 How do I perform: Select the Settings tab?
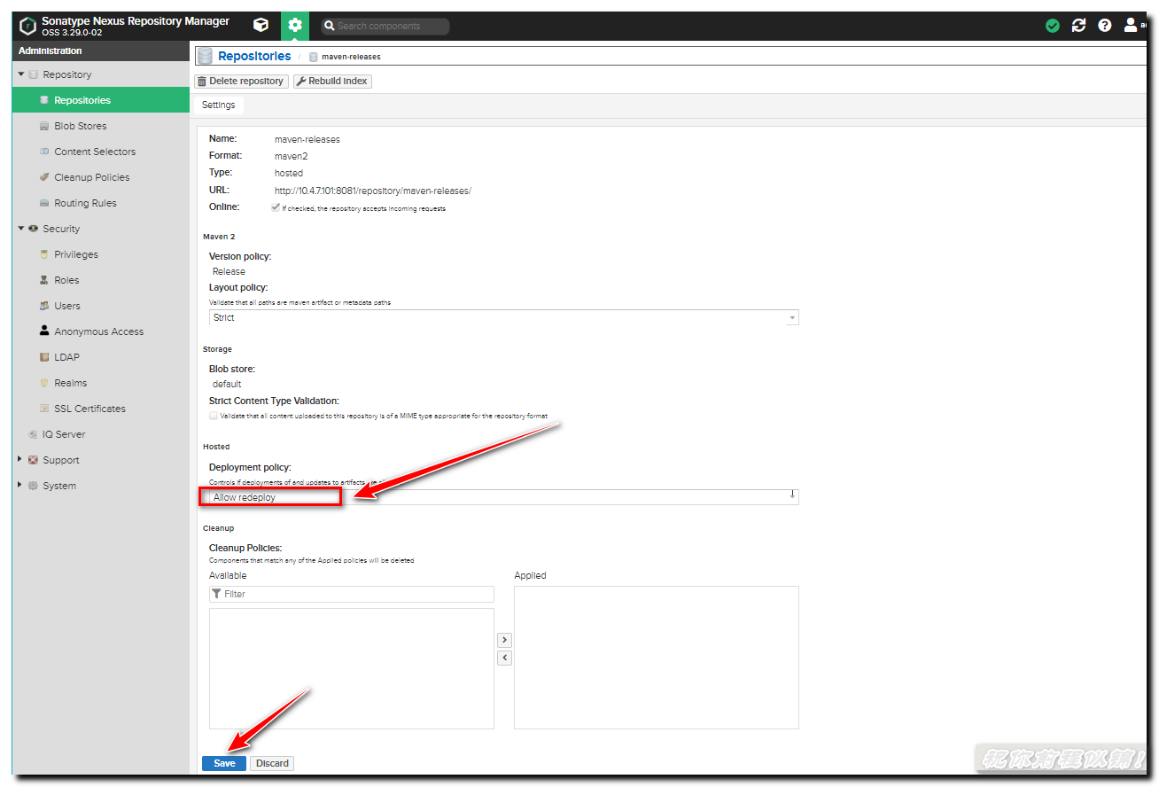tap(219, 105)
